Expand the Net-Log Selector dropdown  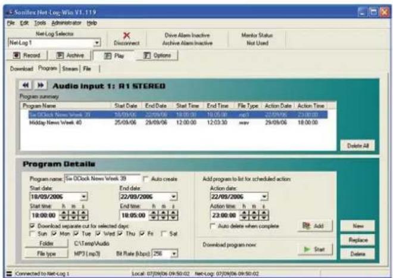point(96,43)
